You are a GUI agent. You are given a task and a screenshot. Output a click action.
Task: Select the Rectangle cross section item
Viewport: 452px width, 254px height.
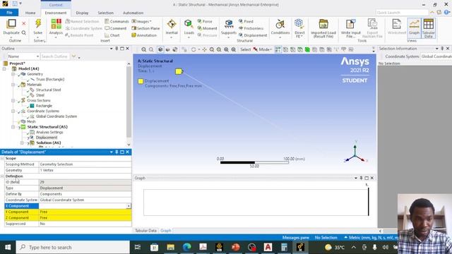[44, 106]
